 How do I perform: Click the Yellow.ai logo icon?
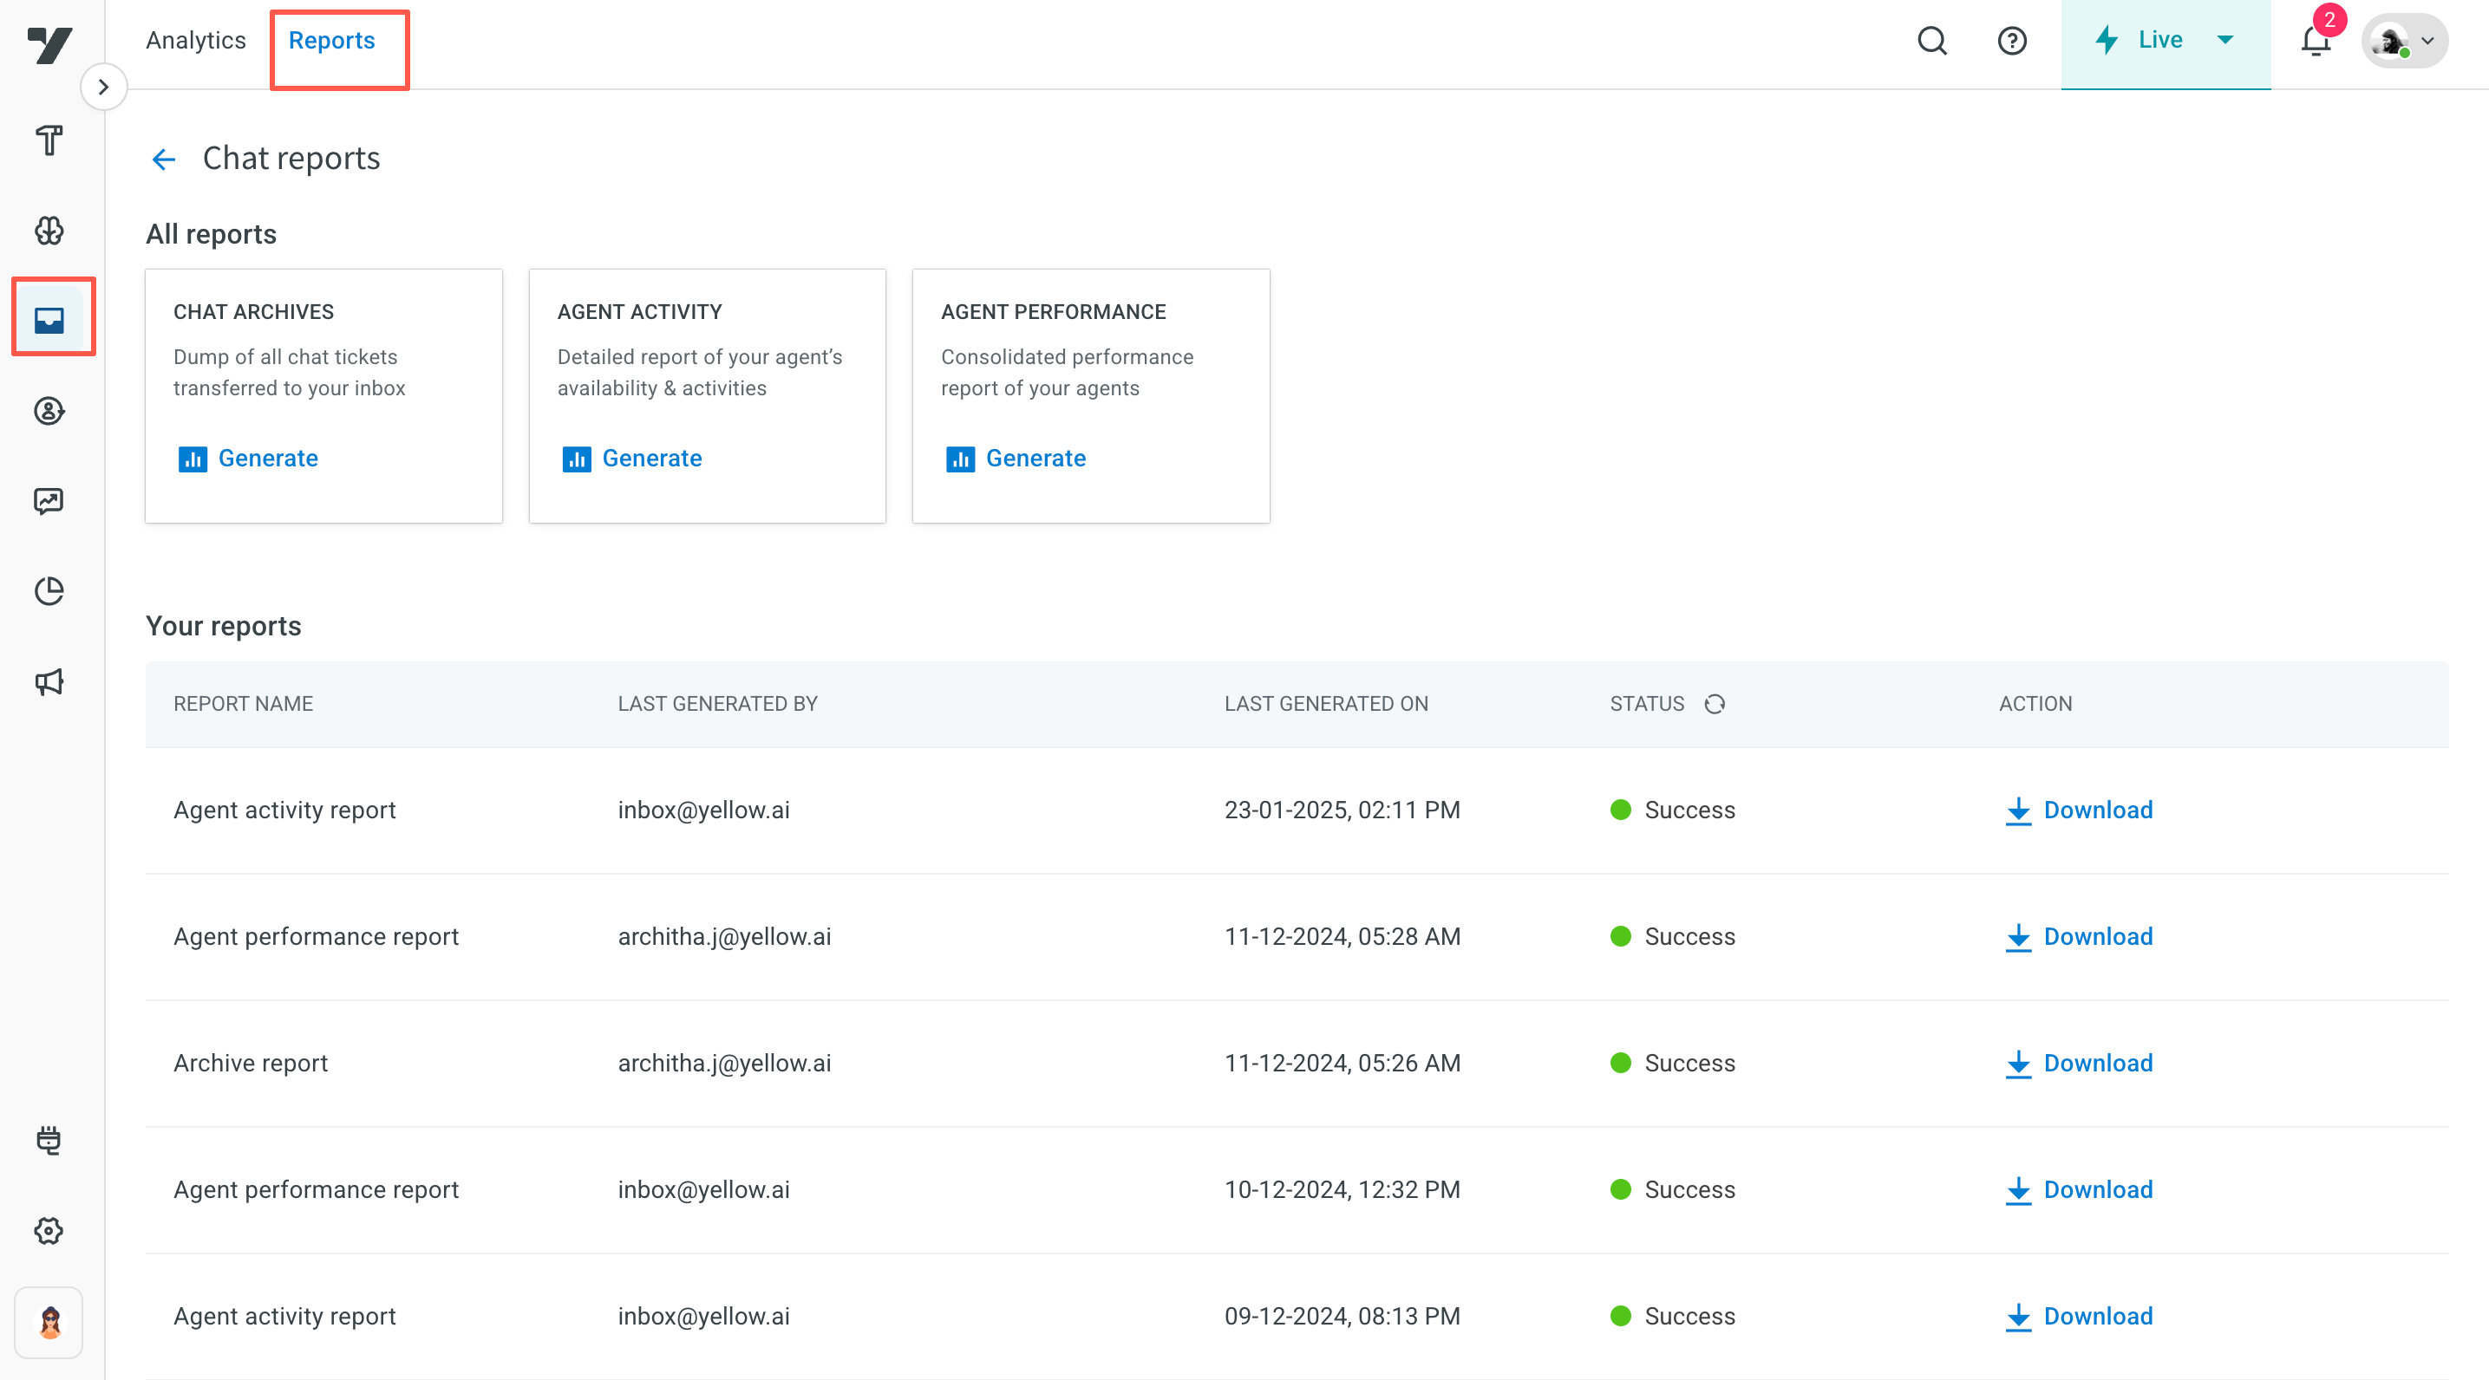coord(50,44)
